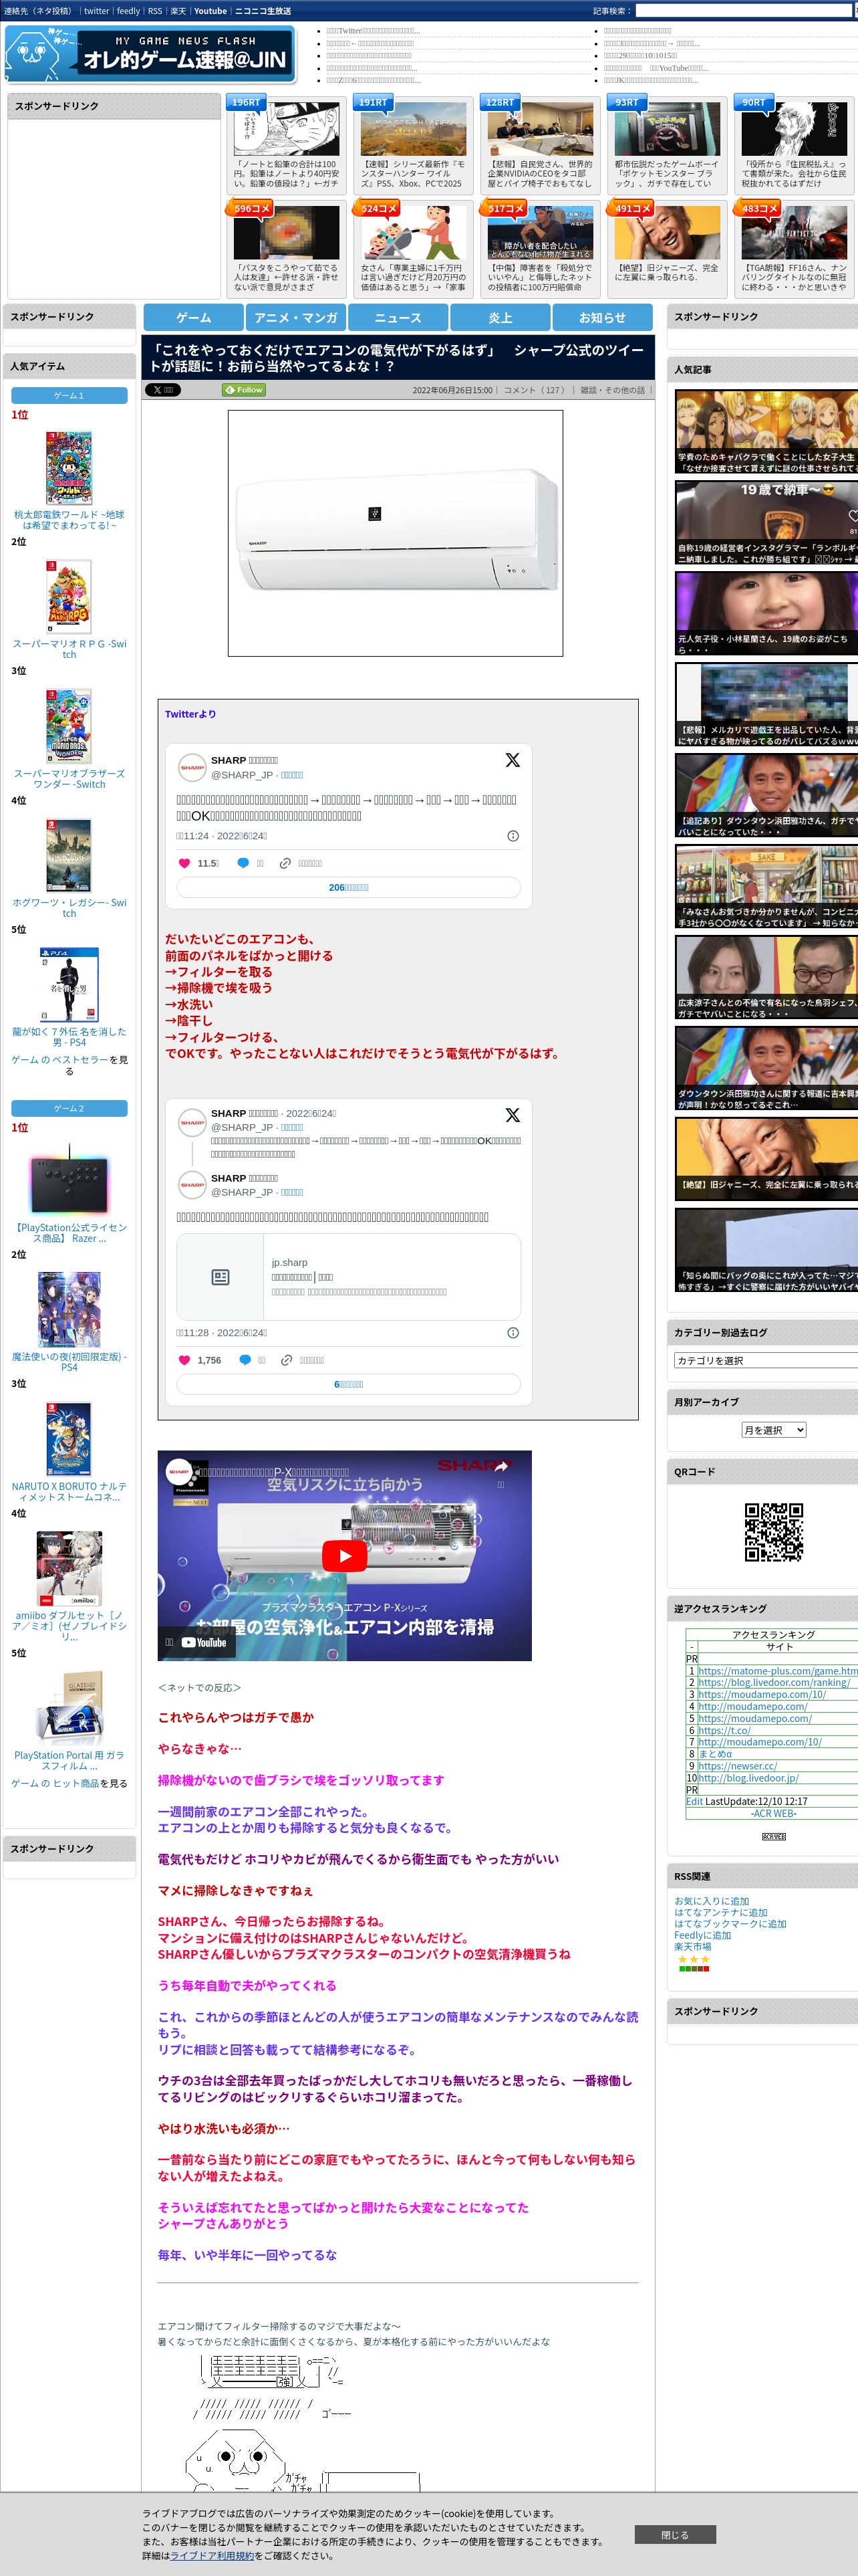This screenshot has width=858, height=2576.
Task: Open the 炎上 navigation tab
Action: [x=500, y=317]
